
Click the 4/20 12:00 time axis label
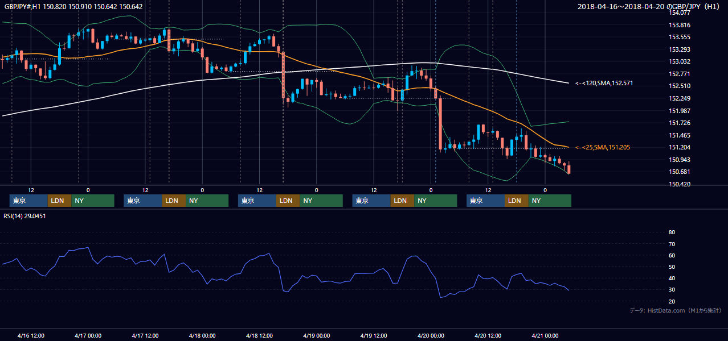[488, 335]
